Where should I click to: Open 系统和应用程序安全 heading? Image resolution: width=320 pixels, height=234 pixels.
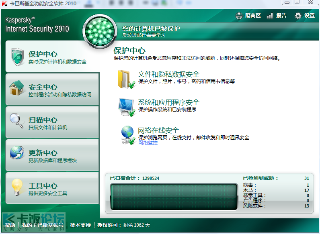(x=168, y=102)
